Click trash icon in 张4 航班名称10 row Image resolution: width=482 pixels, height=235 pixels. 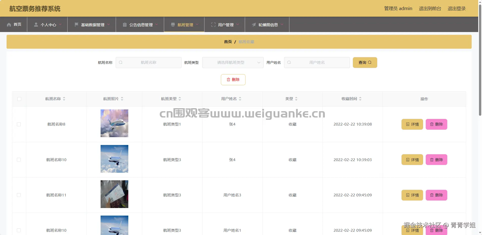click(432, 160)
